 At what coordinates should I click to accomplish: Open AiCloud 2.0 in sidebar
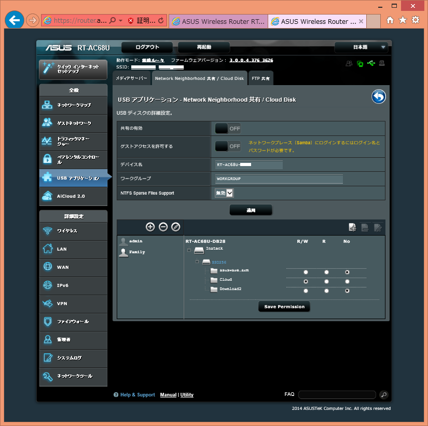point(73,196)
